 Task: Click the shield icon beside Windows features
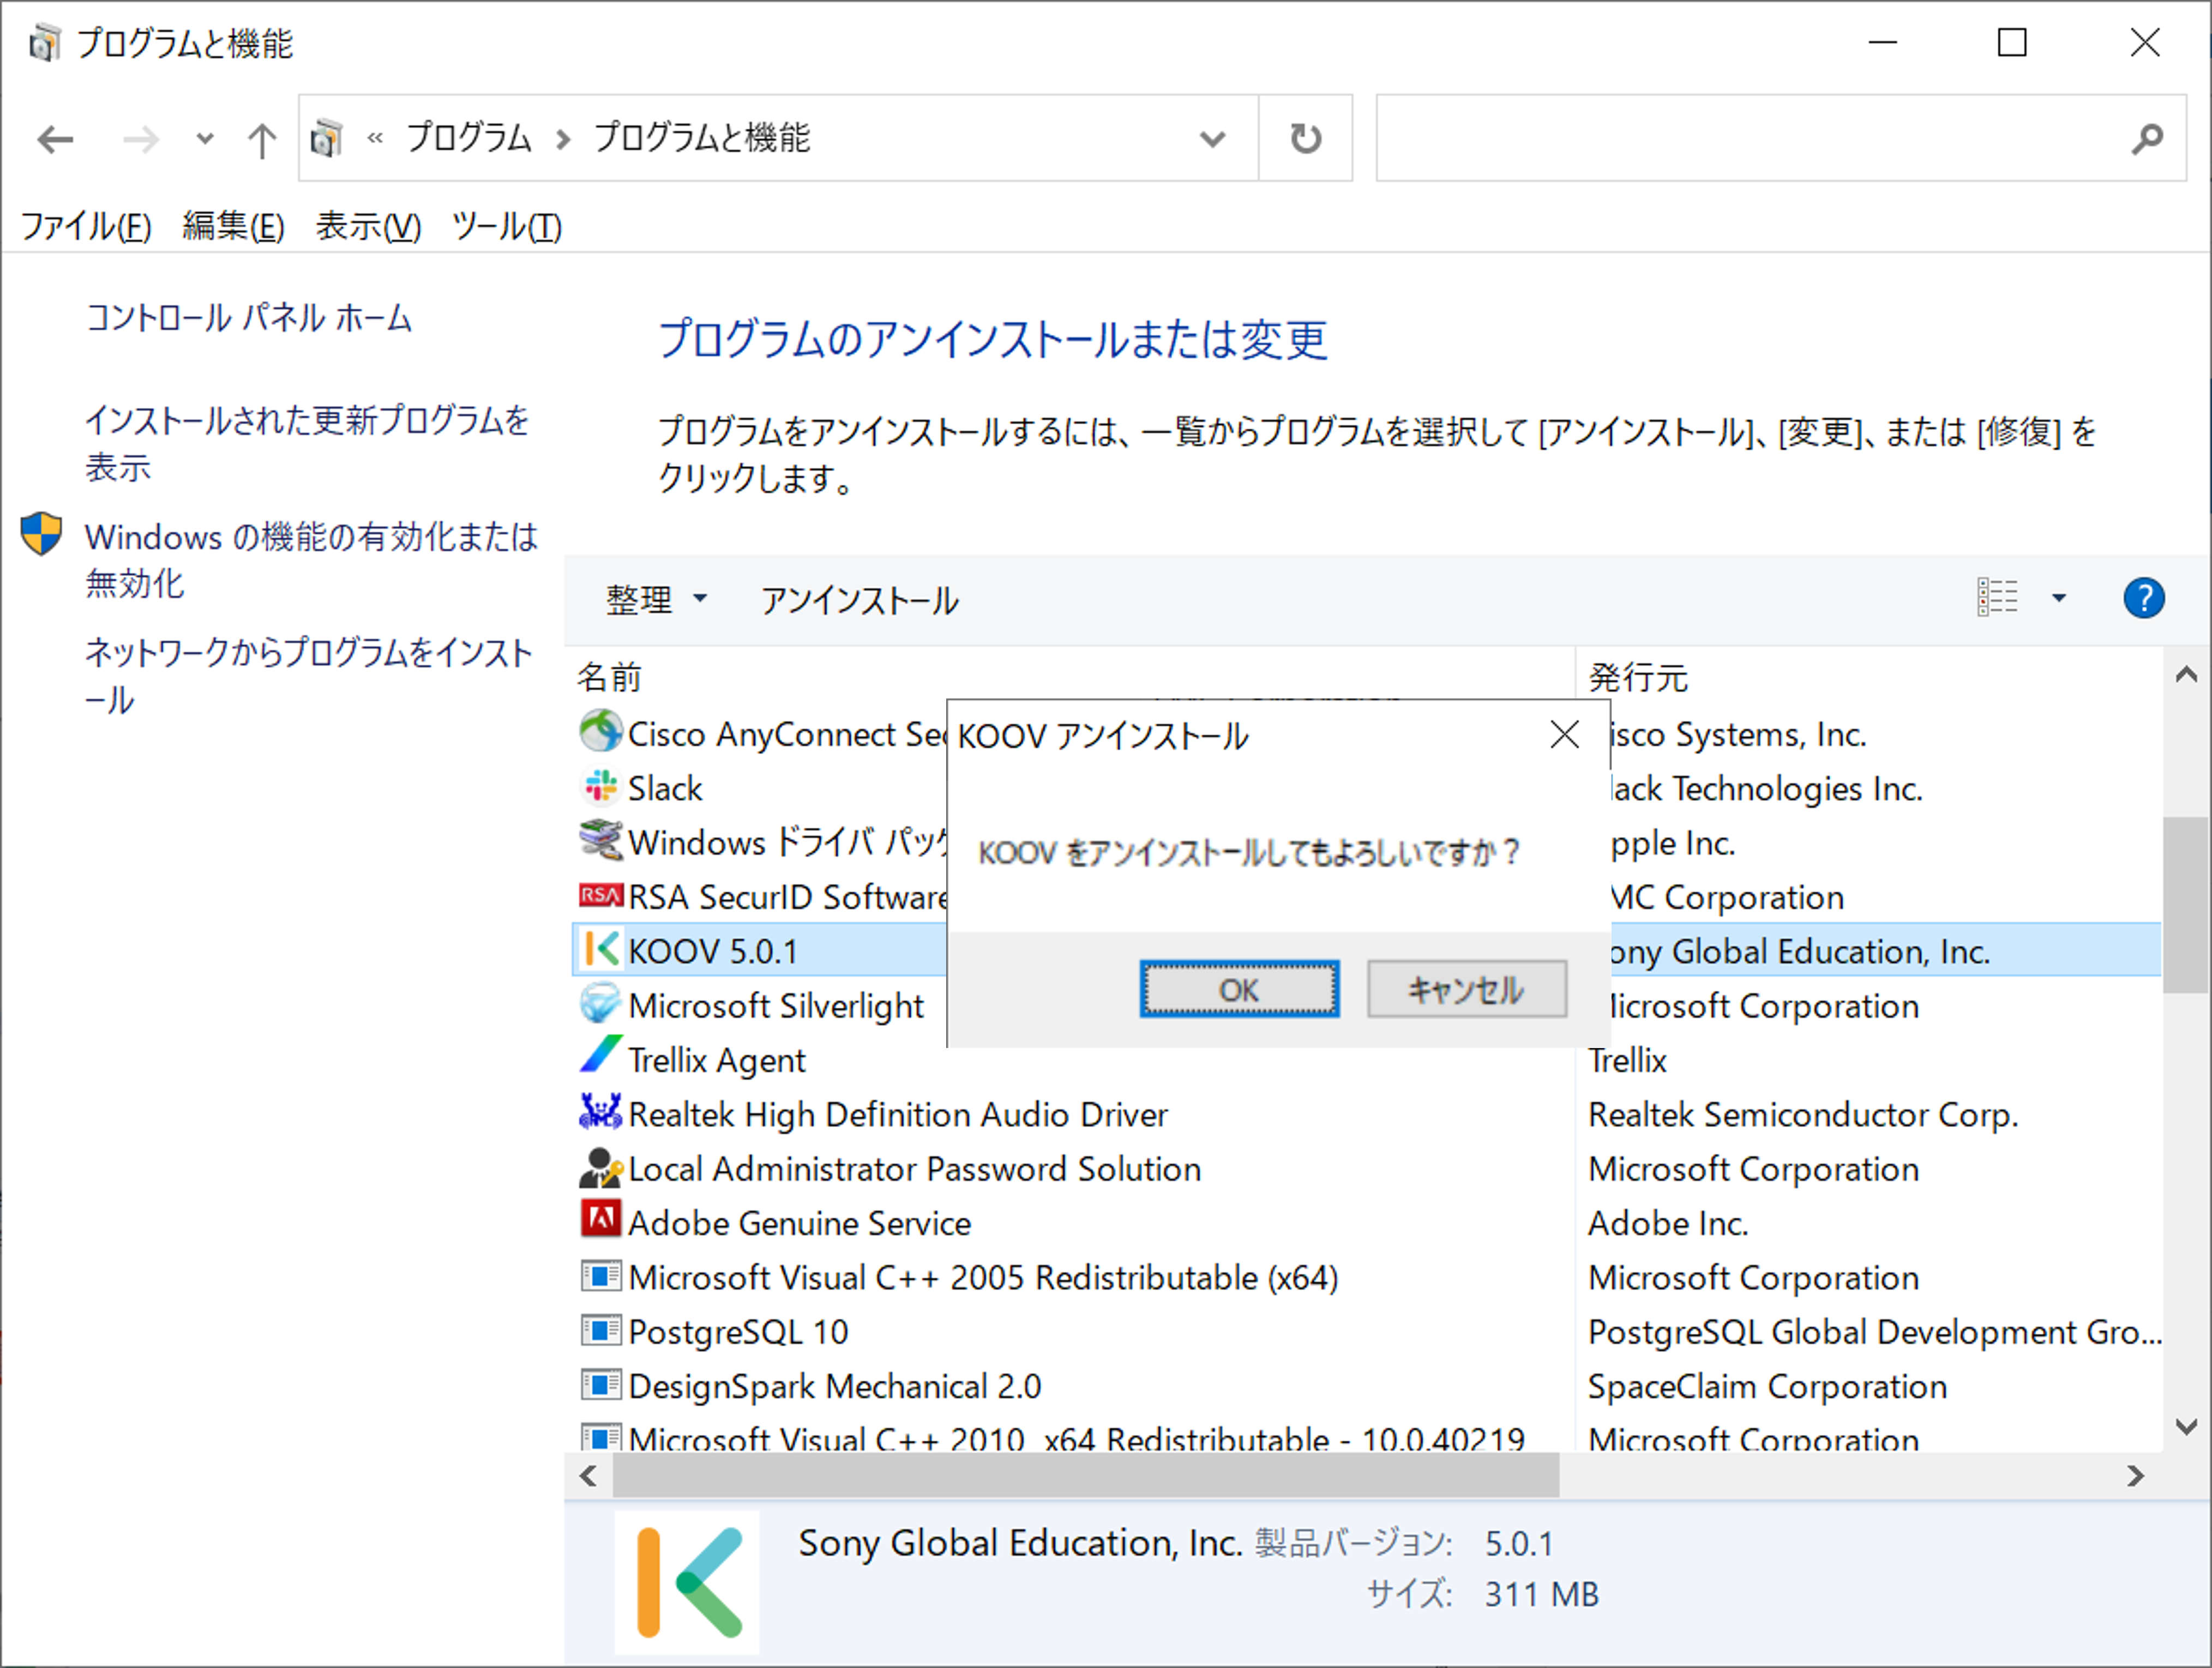click(42, 534)
